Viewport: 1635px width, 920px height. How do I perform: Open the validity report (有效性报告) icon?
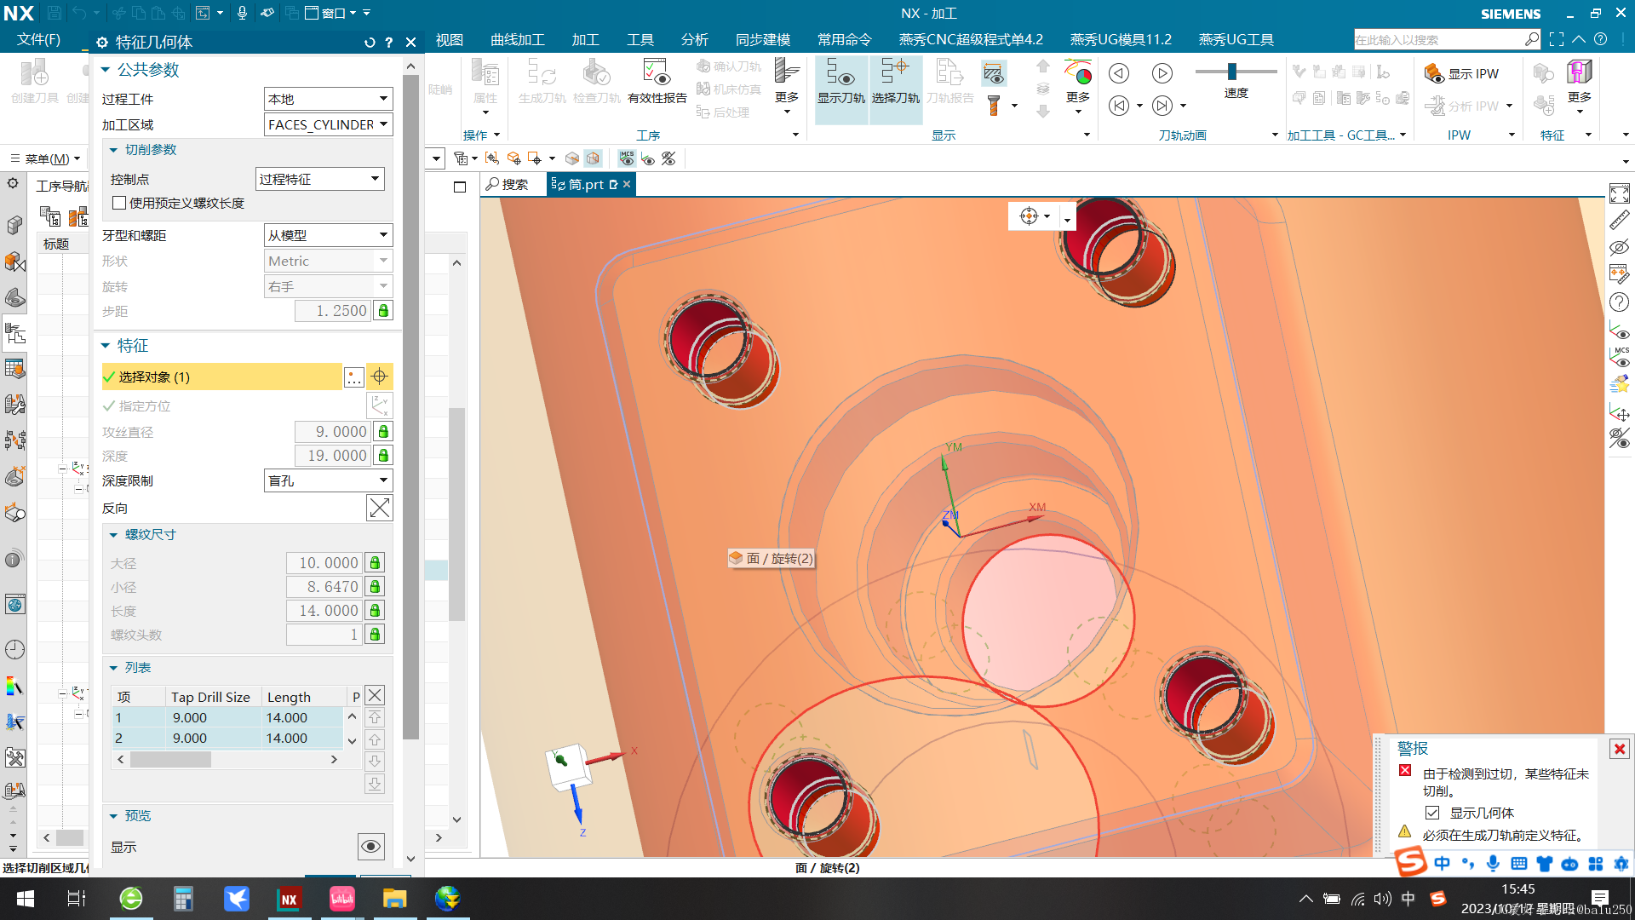[x=657, y=82]
